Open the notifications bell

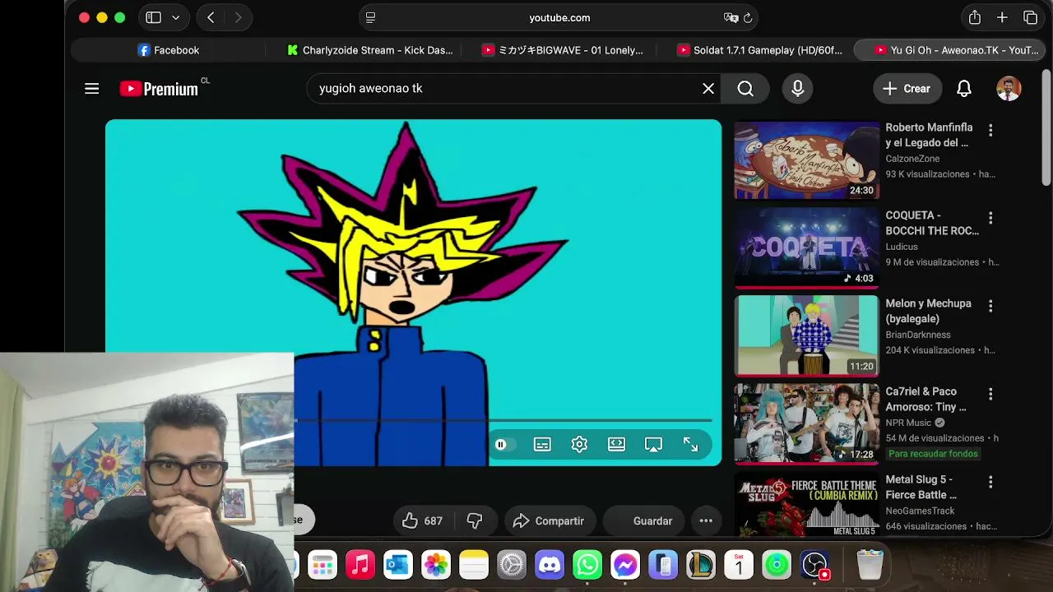coord(964,89)
